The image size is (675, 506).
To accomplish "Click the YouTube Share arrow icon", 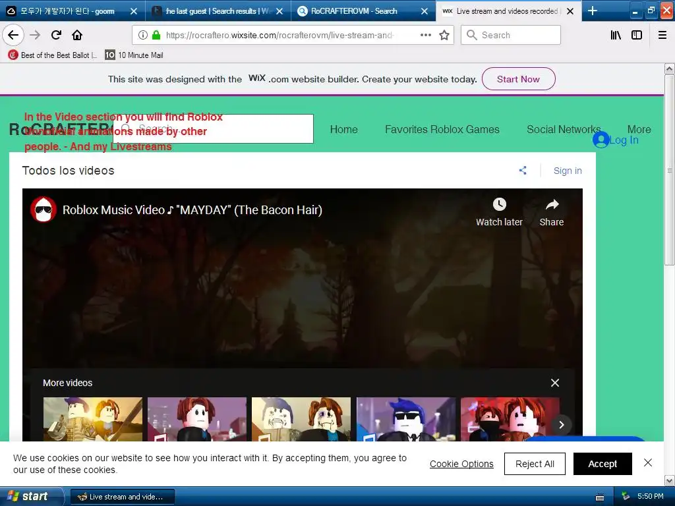I will click(x=552, y=205).
